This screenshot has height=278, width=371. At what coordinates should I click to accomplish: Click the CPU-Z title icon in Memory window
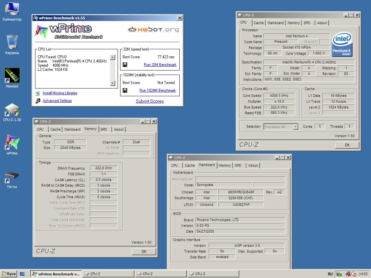36,122
